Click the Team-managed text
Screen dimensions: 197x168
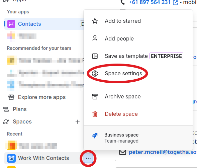(x=121, y=141)
